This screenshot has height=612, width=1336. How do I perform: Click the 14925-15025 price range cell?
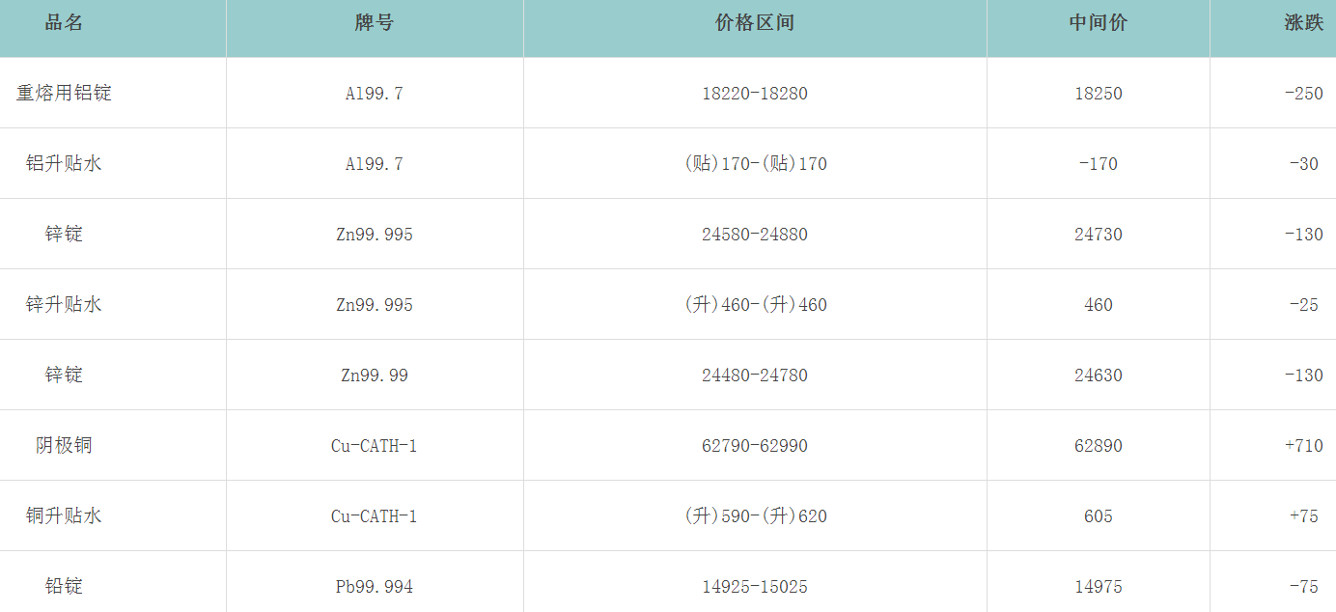755,587
